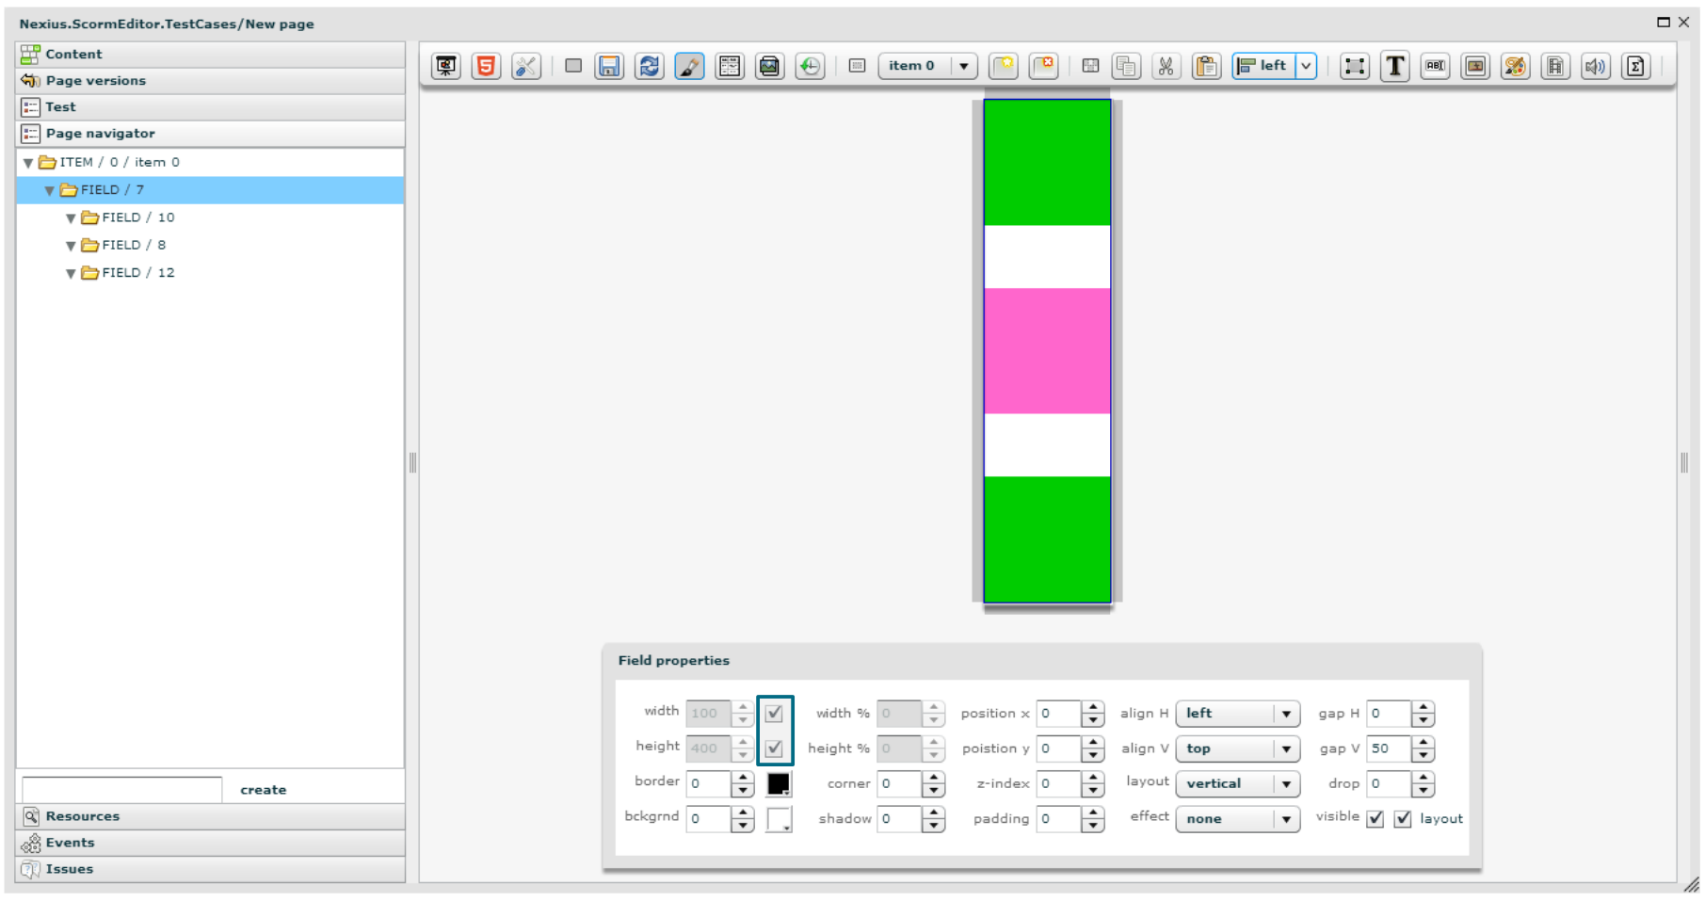1705x901 pixels.
Task: Toggle the layout checkbox
Action: 1403,819
